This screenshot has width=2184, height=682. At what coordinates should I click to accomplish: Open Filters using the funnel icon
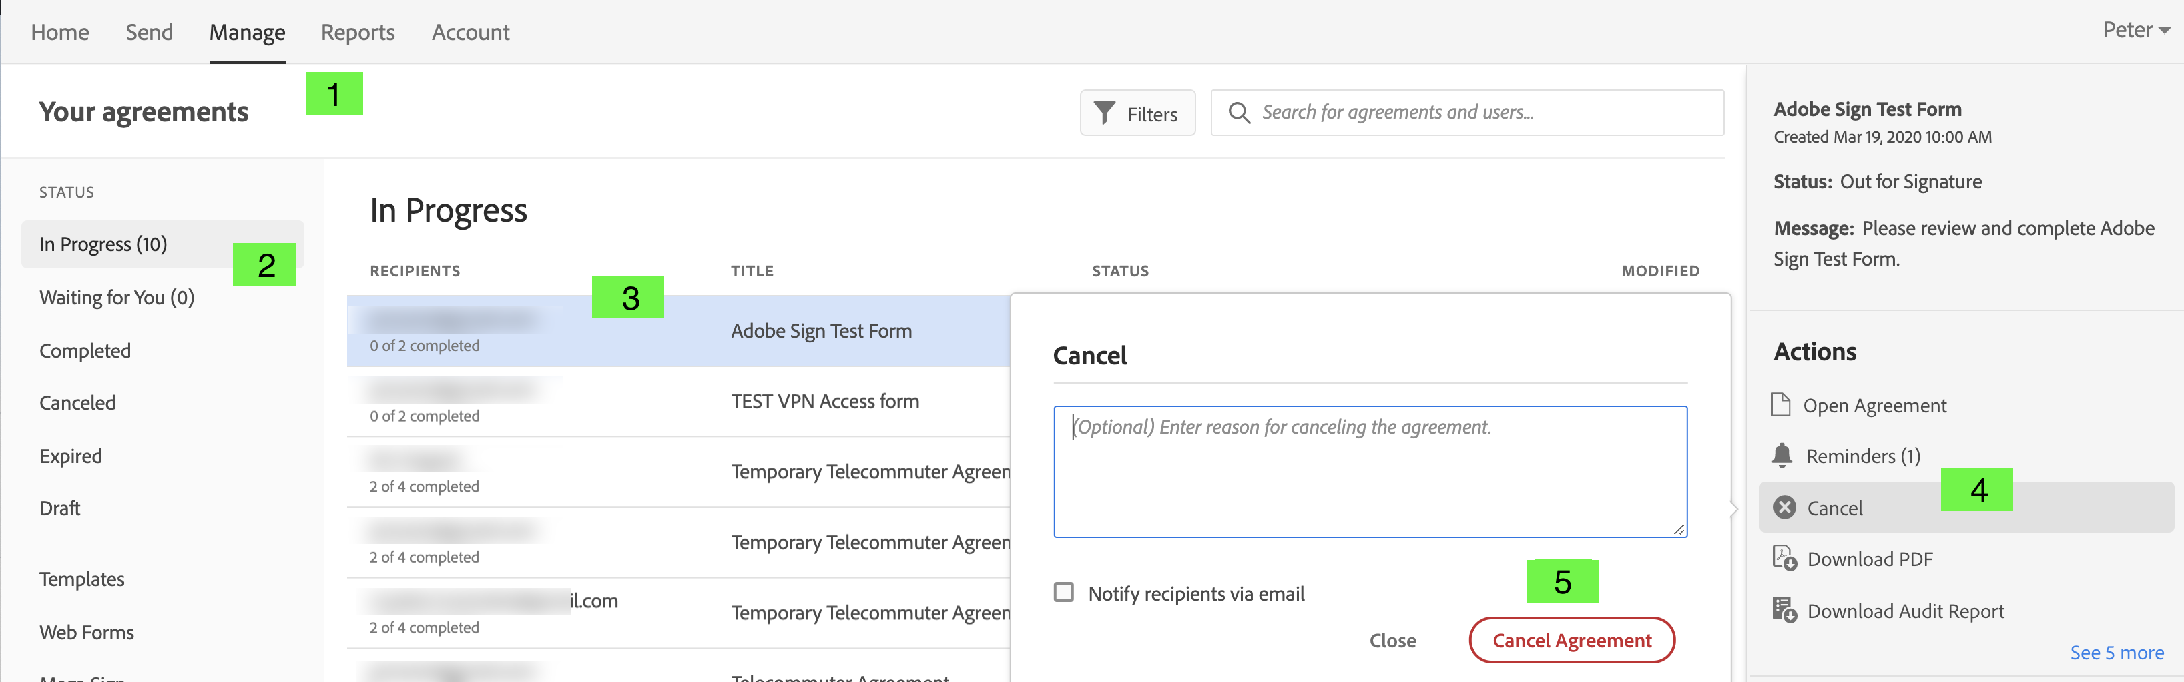pos(1104,113)
